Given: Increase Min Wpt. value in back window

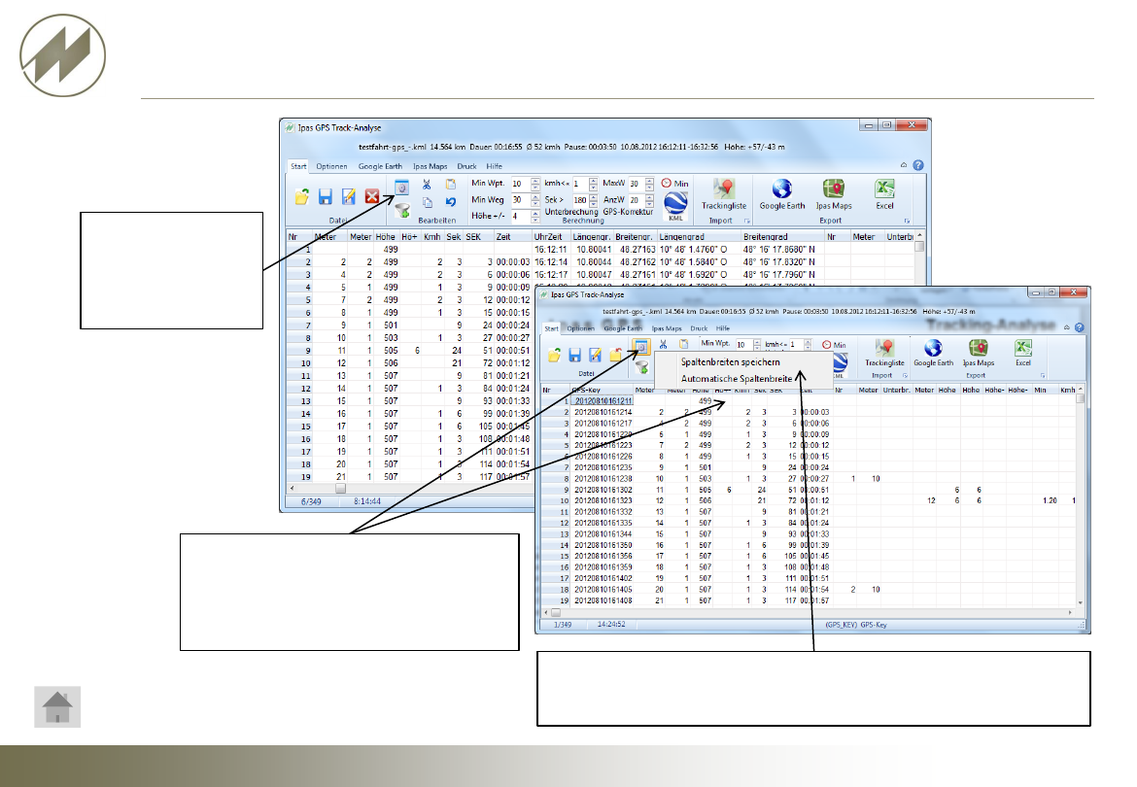Looking at the screenshot, I should [x=535, y=181].
